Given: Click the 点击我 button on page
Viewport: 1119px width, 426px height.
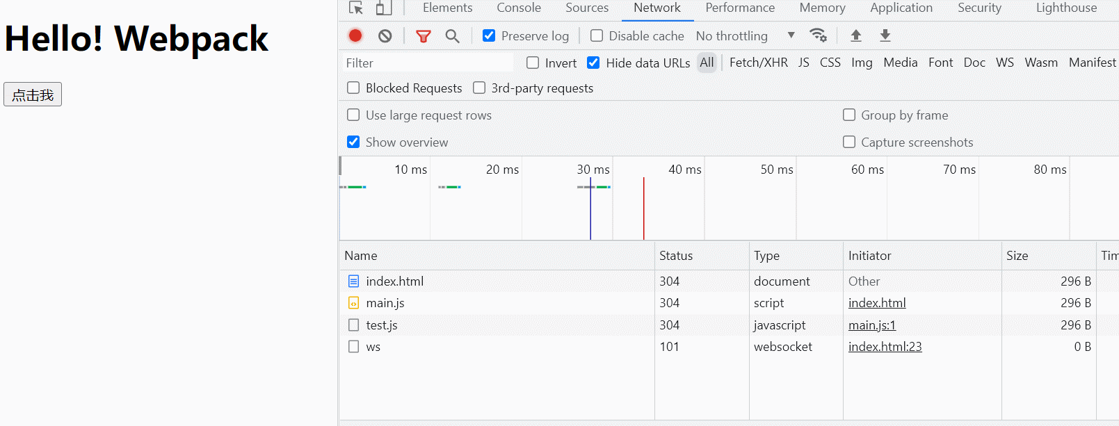Looking at the screenshot, I should pyautogui.click(x=33, y=95).
